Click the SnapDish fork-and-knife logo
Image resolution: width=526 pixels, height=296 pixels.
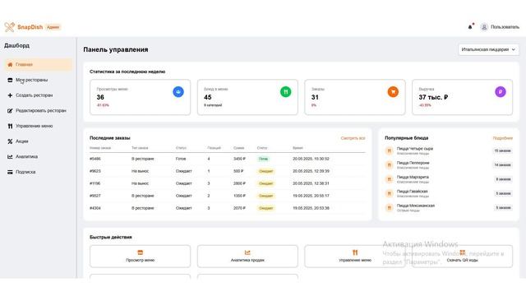tap(9, 27)
